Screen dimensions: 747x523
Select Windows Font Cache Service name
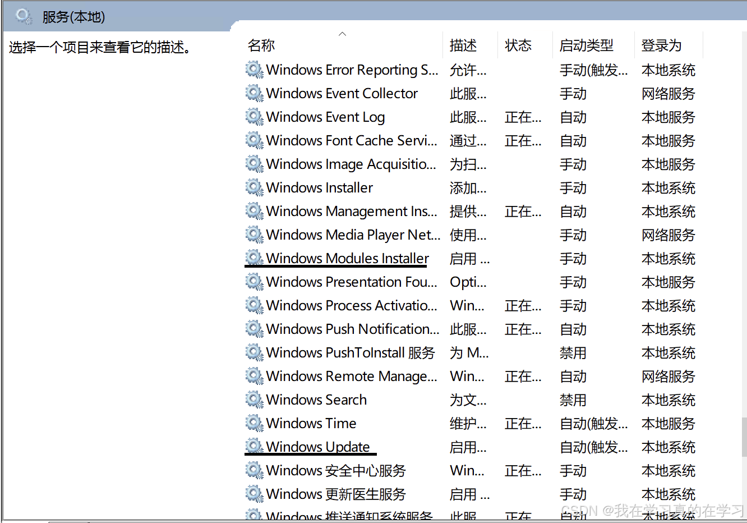(x=352, y=140)
